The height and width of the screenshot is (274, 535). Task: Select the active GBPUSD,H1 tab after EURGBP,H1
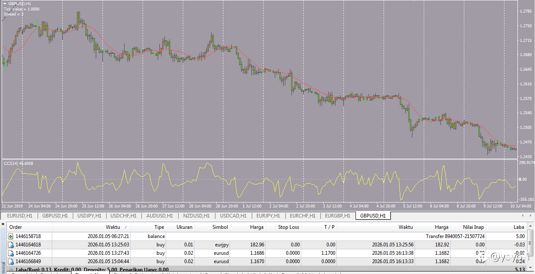click(x=373, y=216)
